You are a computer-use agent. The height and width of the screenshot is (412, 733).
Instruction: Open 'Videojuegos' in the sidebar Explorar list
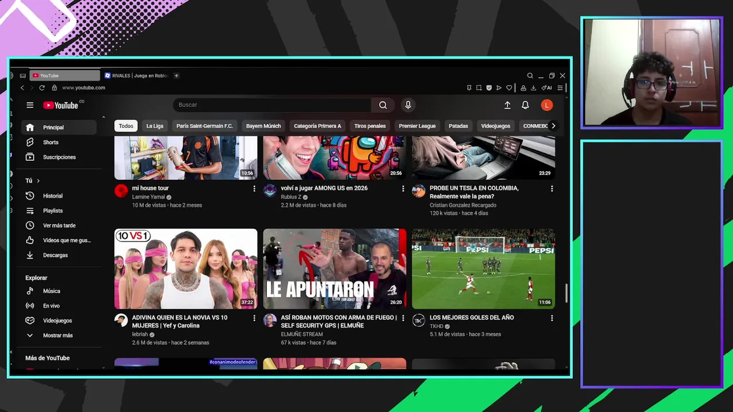[59, 320]
